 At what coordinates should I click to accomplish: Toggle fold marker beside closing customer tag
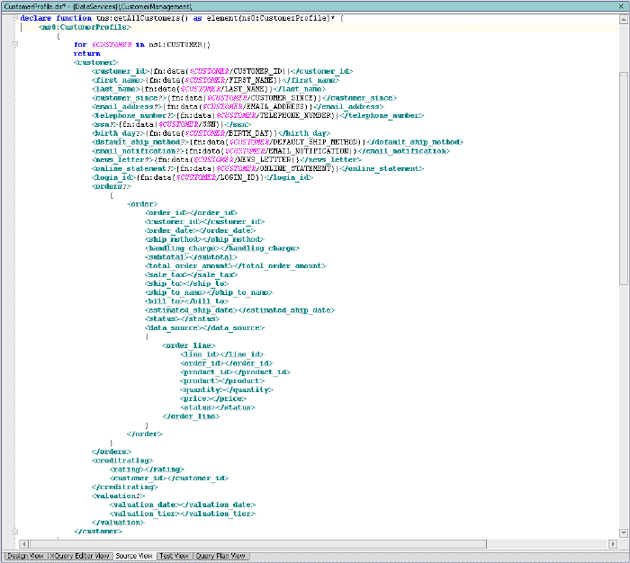[x=15, y=532]
